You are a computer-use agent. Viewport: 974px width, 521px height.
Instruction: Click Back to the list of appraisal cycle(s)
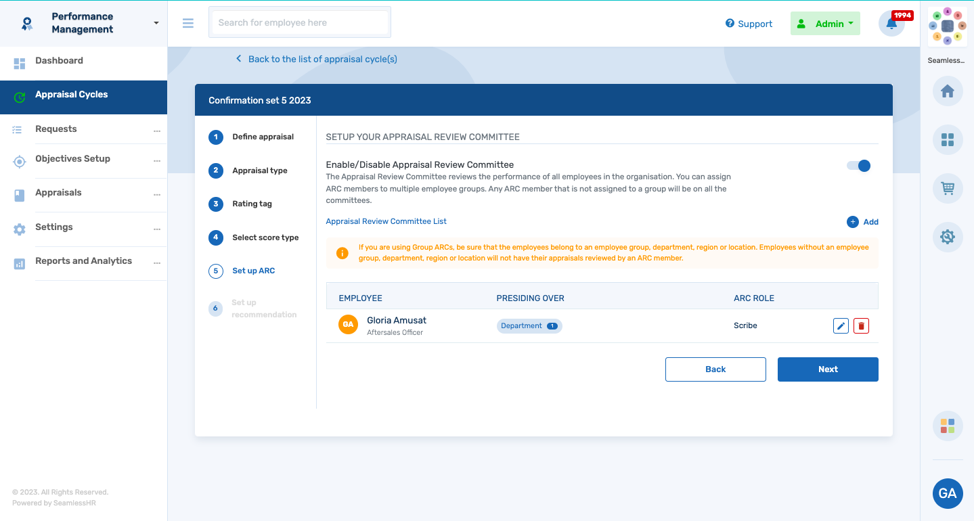[x=322, y=59]
